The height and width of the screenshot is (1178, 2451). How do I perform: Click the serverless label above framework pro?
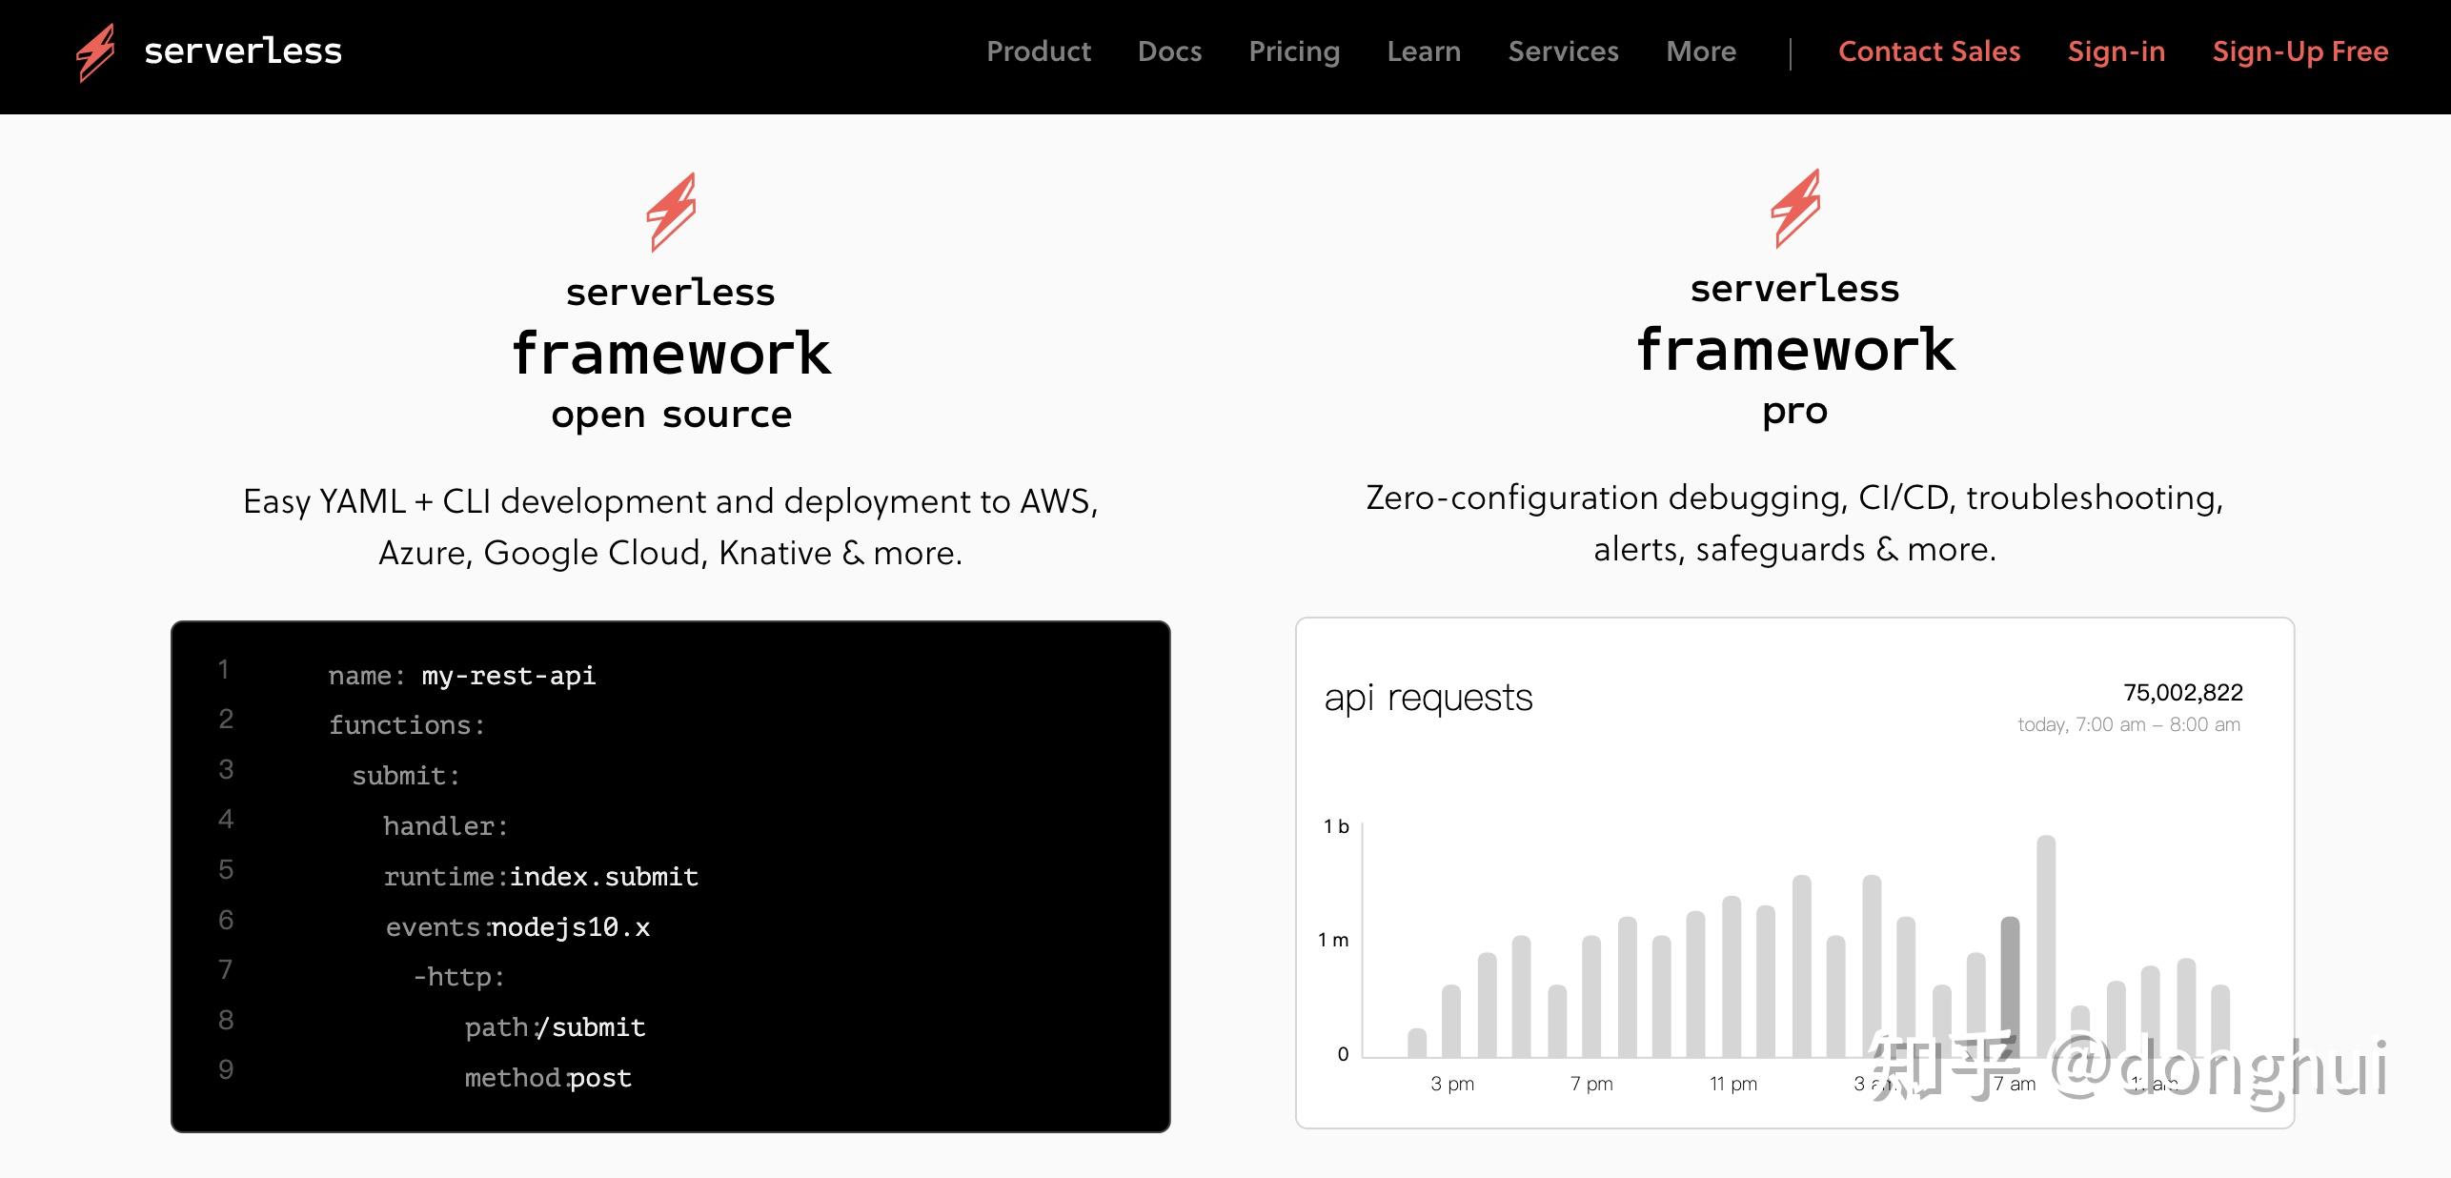click(1795, 288)
